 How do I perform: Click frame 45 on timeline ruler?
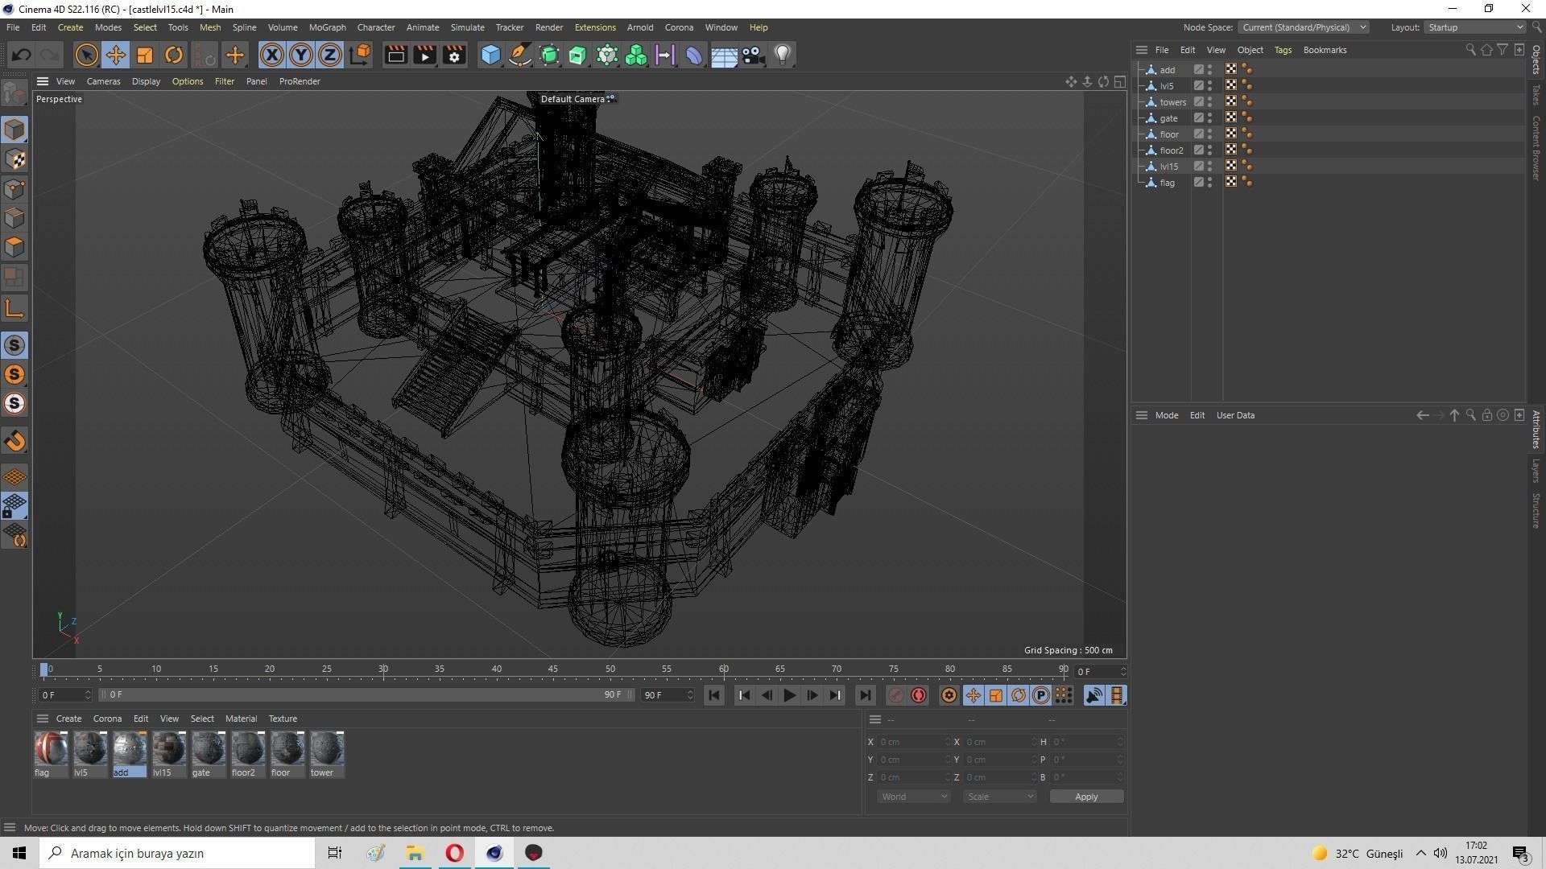tap(553, 669)
